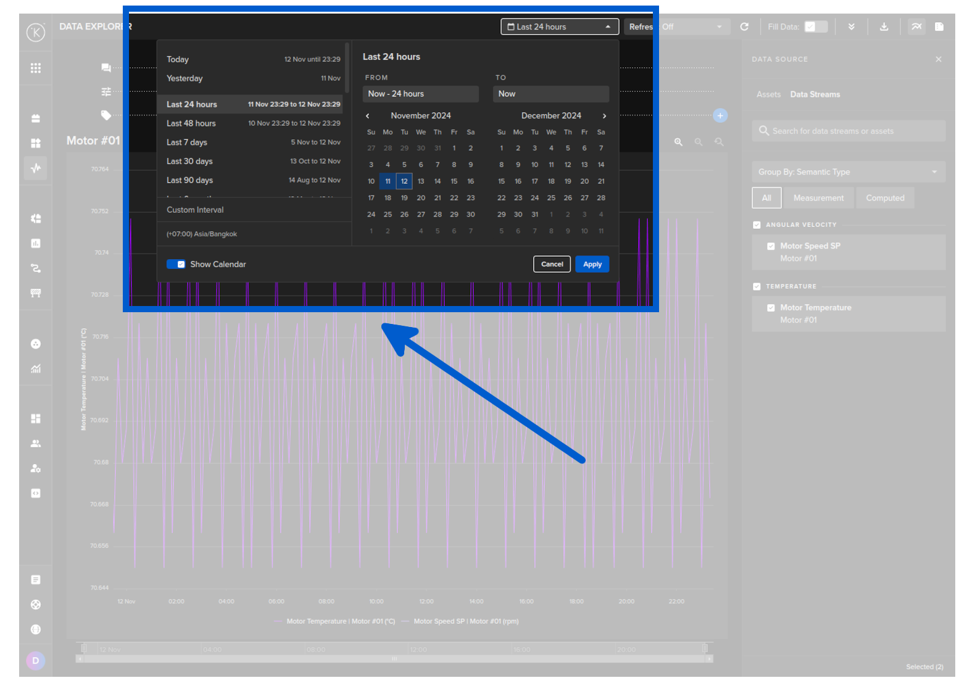Go to next month in calendar
The width and height of the screenshot is (975, 691).
point(604,116)
